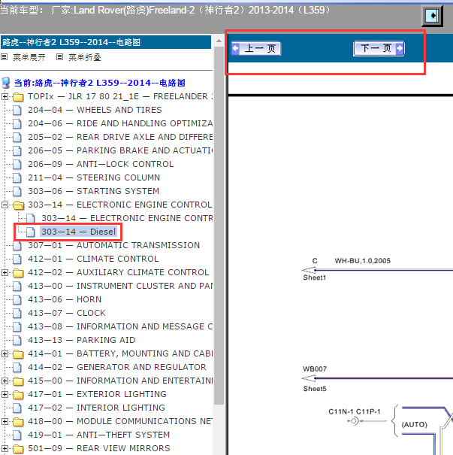Screen dimensions: 453x455
Task: Click the folder icon of 415-00 Information
Action: pos(18,381)
